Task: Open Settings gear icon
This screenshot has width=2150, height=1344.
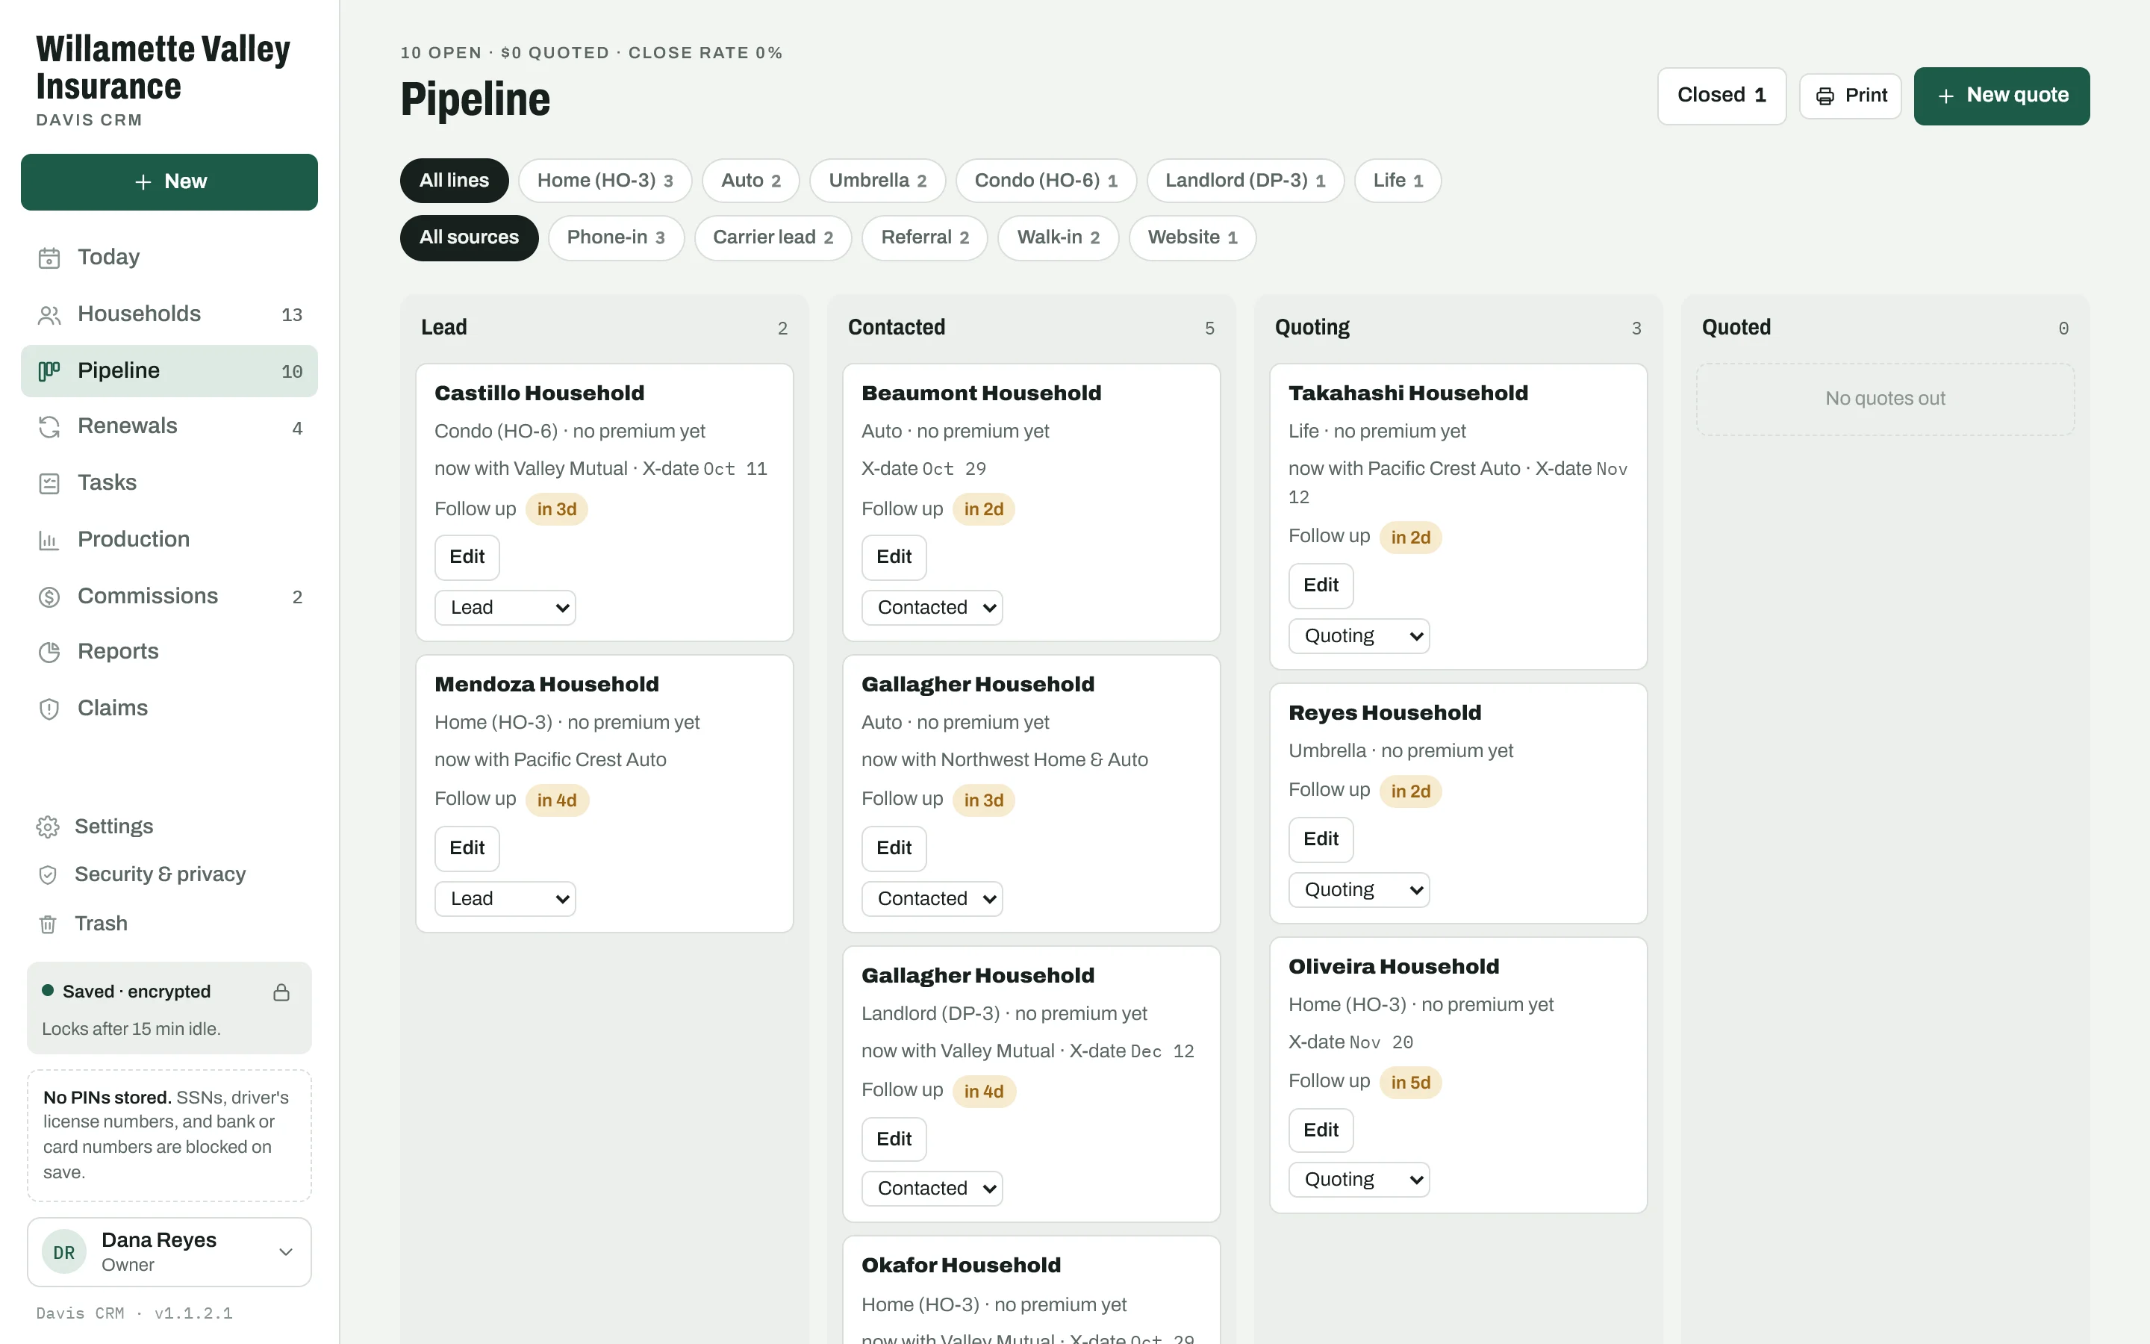Action: [48, 827]
